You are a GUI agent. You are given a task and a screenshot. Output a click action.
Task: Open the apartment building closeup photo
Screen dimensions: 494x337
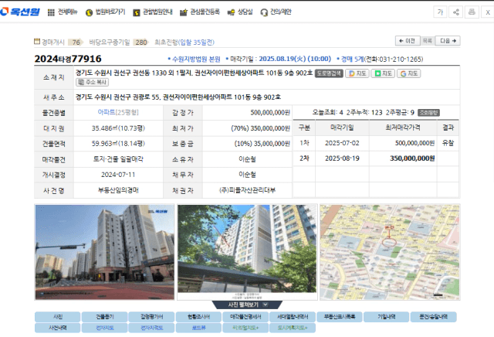247,252
